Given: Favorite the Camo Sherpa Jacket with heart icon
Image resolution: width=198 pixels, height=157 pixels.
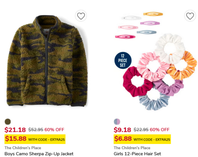Looking at the screenshot, I should [x=81, y=16].
